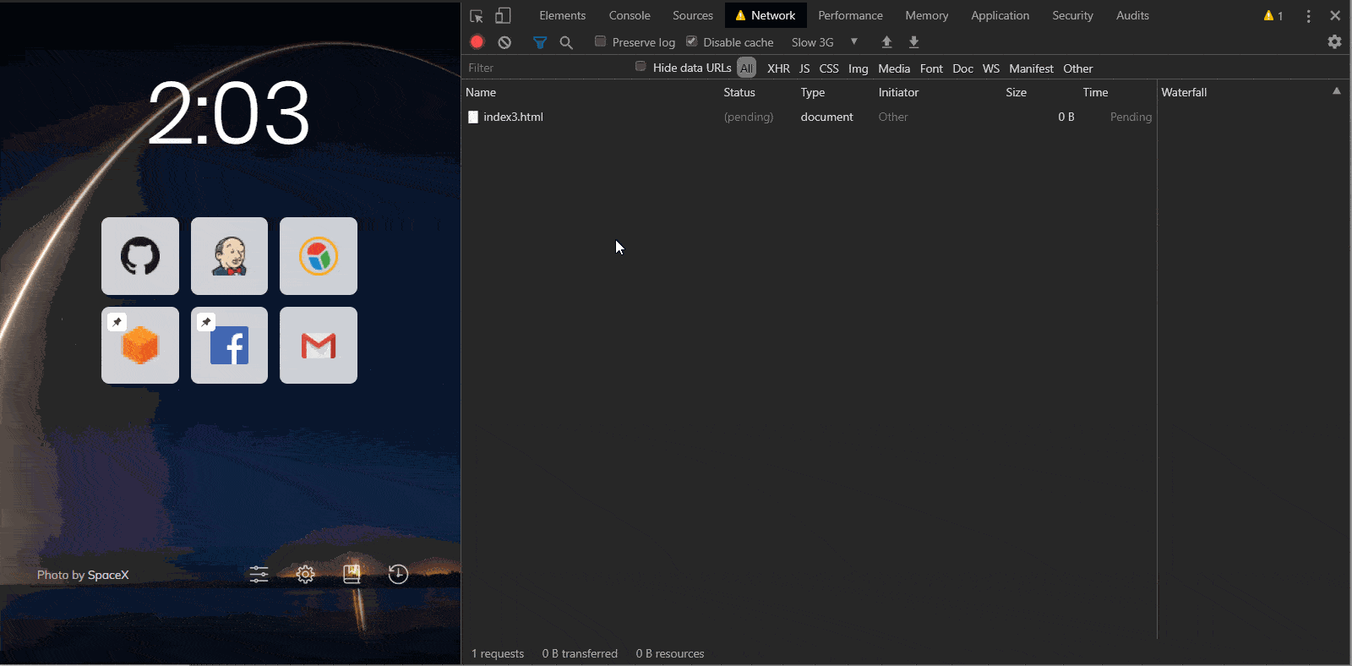Filter requests by XHR
Image resolution: width=1352 pixels, height=666 pixels.
coord(778,68)
